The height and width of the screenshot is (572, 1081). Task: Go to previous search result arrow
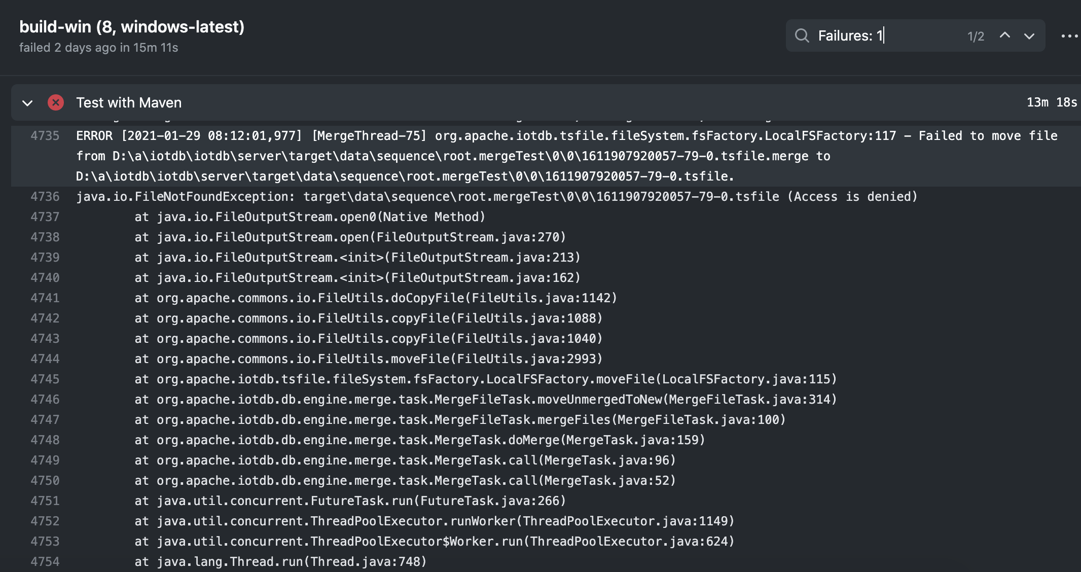(x=1004, y=35)
